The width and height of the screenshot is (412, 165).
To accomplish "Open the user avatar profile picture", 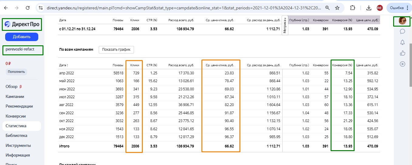I will [x=403, y=21].
